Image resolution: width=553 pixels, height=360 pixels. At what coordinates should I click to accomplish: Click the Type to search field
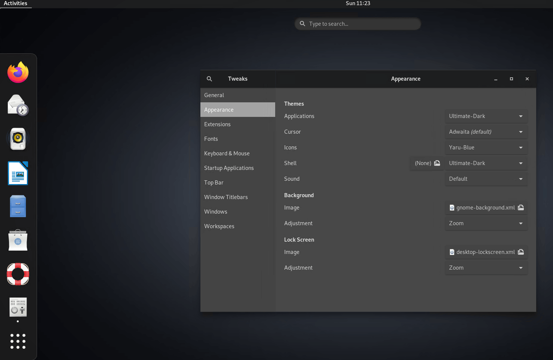[357, 24]
